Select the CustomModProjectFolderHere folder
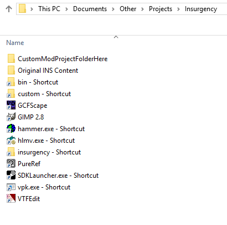Viewport: 227px width, 225px height. click(63, 59)
